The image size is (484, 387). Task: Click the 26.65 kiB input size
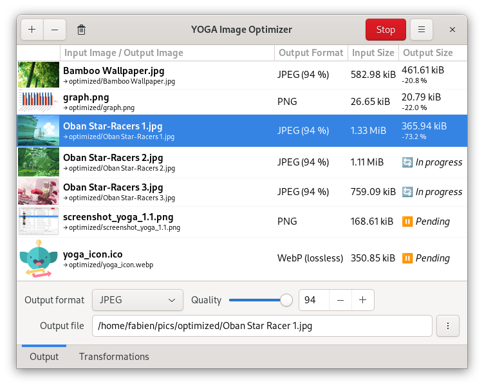[x=371, y=102]
